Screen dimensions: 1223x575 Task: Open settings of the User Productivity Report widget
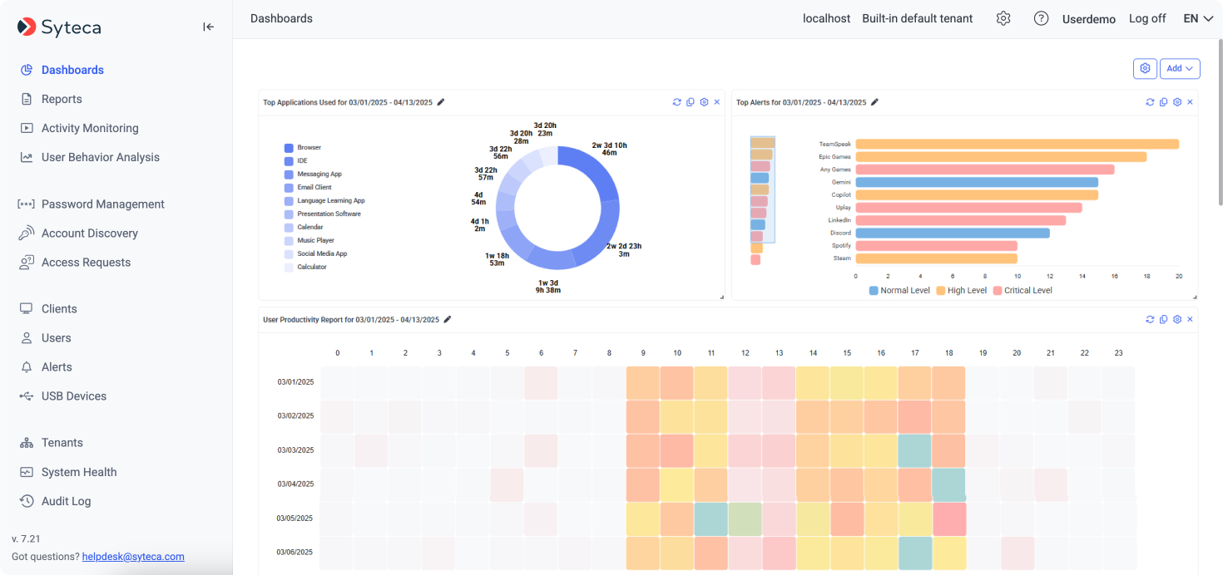click(x=1176, y=319)
